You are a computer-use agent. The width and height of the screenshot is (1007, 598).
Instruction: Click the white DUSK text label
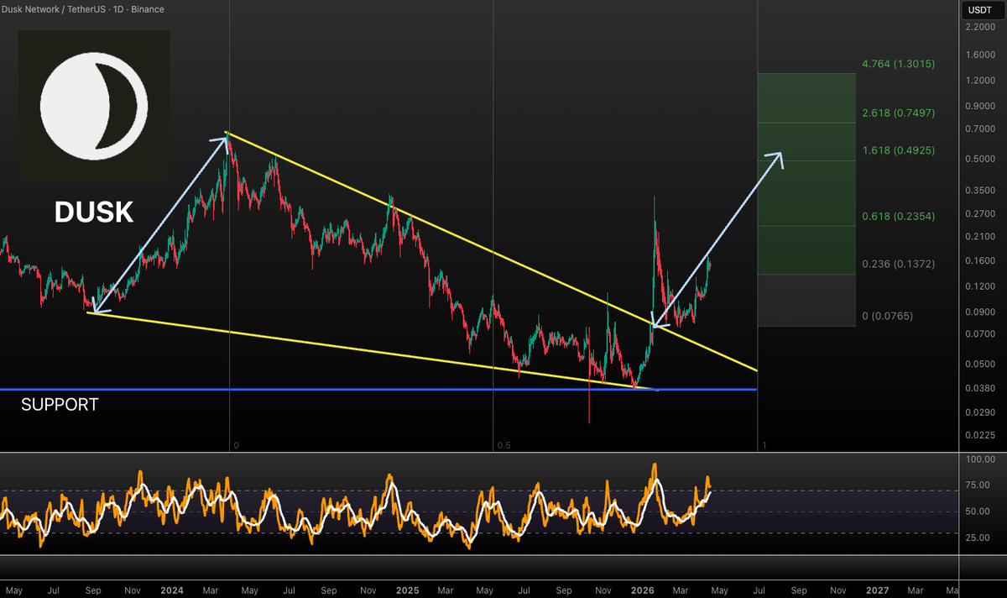click(x=94, y=212)
